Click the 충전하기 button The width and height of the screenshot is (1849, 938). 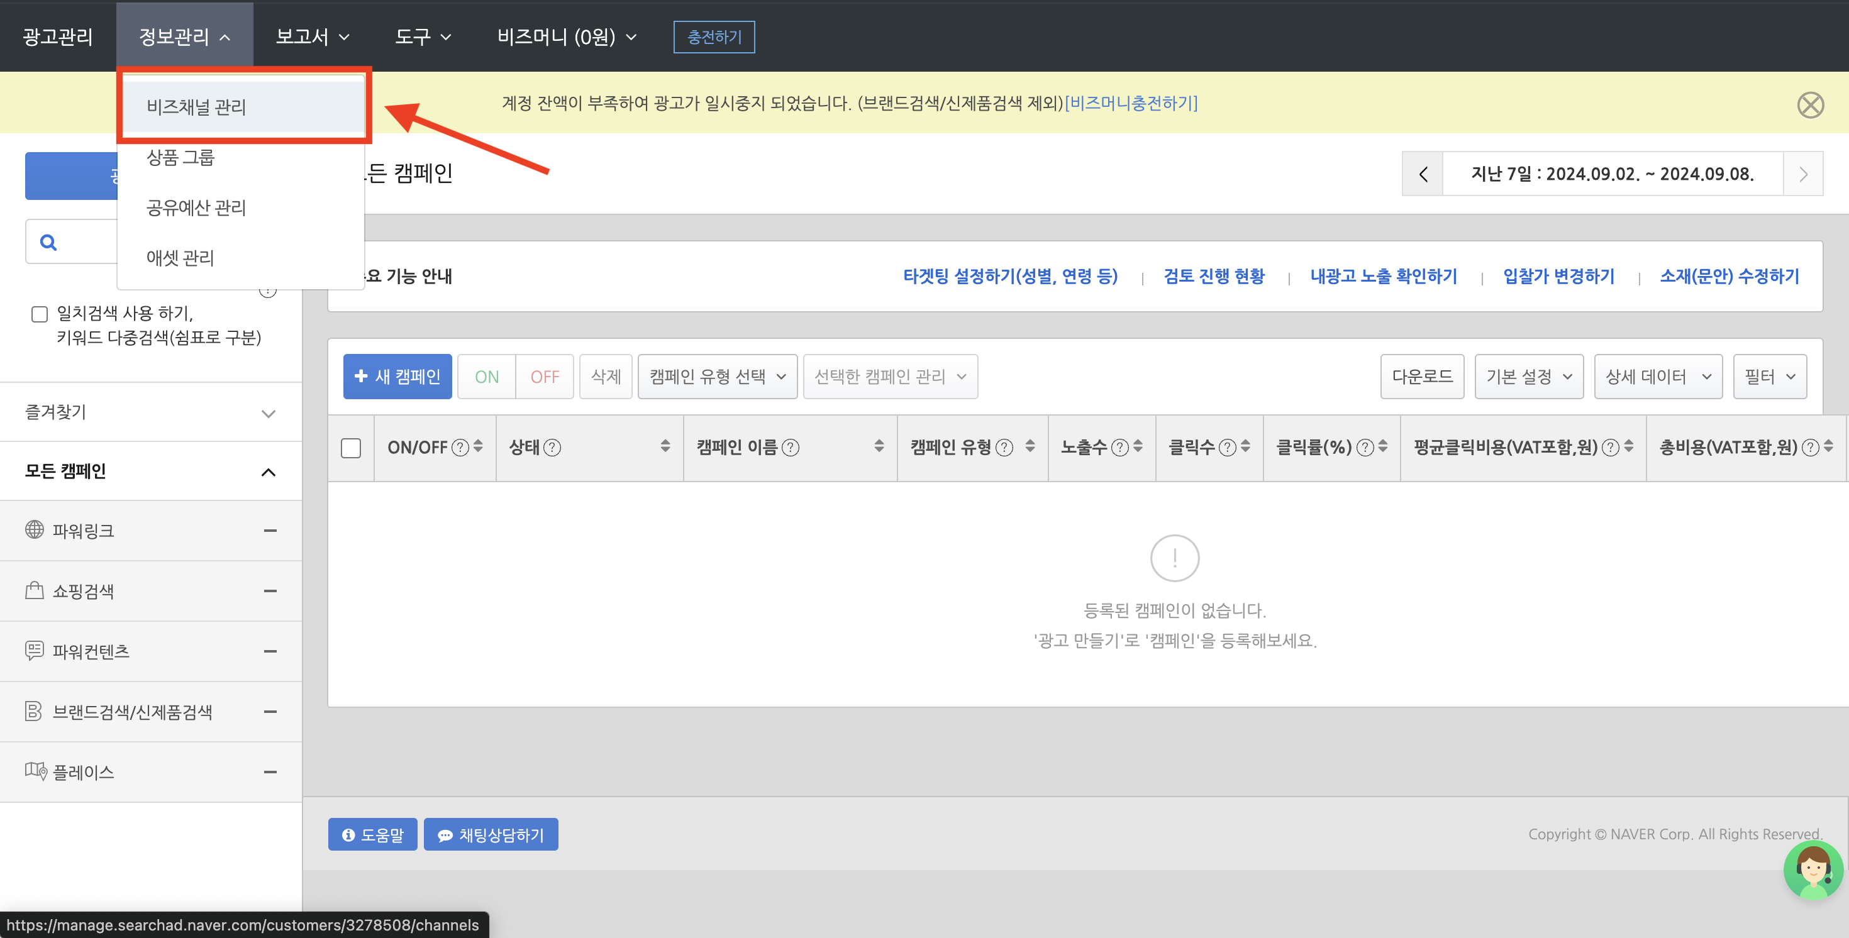click(714, 36)
